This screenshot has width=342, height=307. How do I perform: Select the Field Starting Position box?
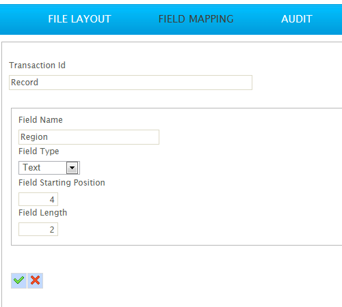point(38,199)
